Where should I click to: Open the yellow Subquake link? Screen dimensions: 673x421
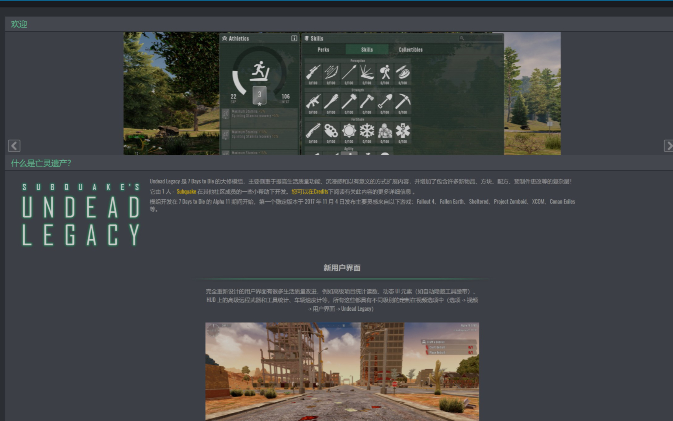pyautogui.click(x=186, y=192)
